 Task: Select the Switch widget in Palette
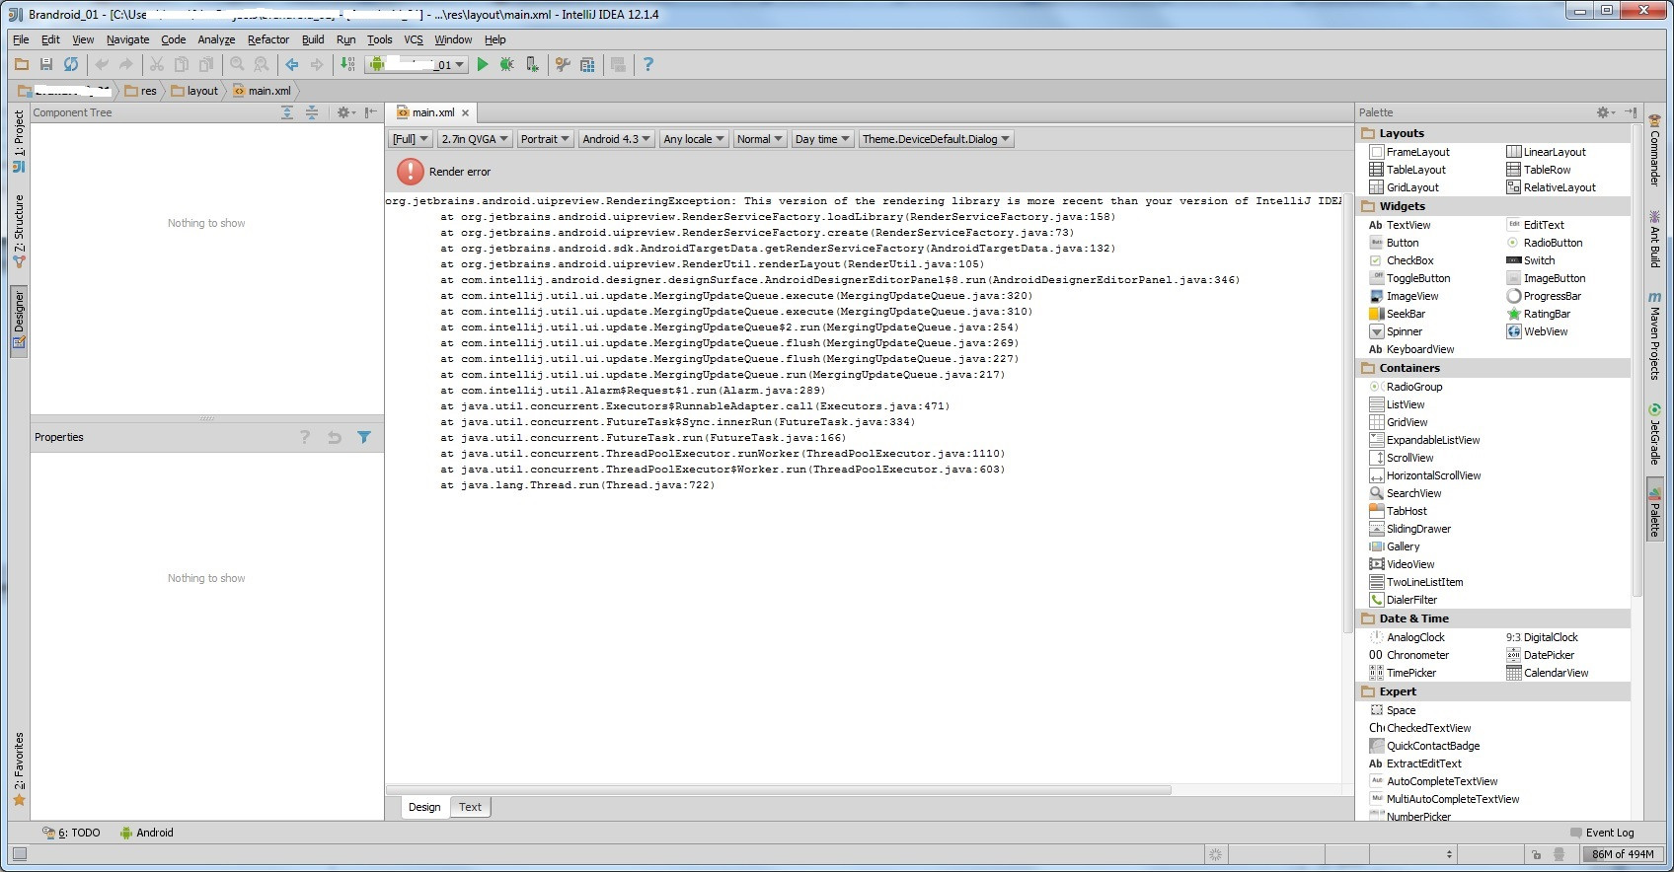pos(1531,260)
